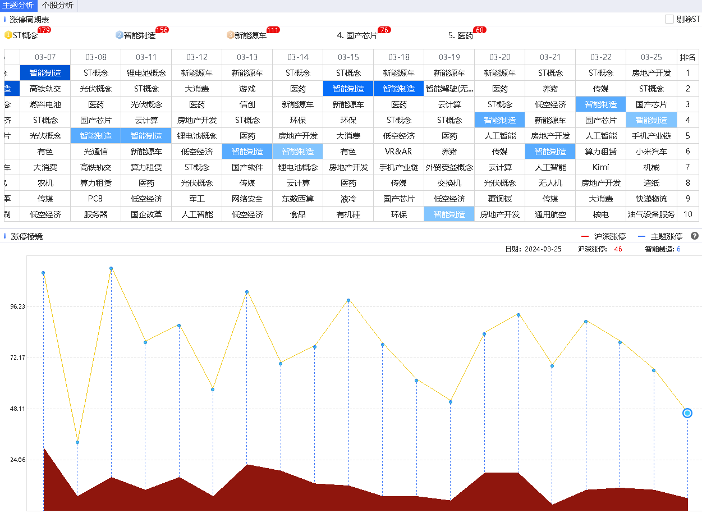Select the 机械 cell
Screen dimensions: 702x513
click(x=651, y=167)
